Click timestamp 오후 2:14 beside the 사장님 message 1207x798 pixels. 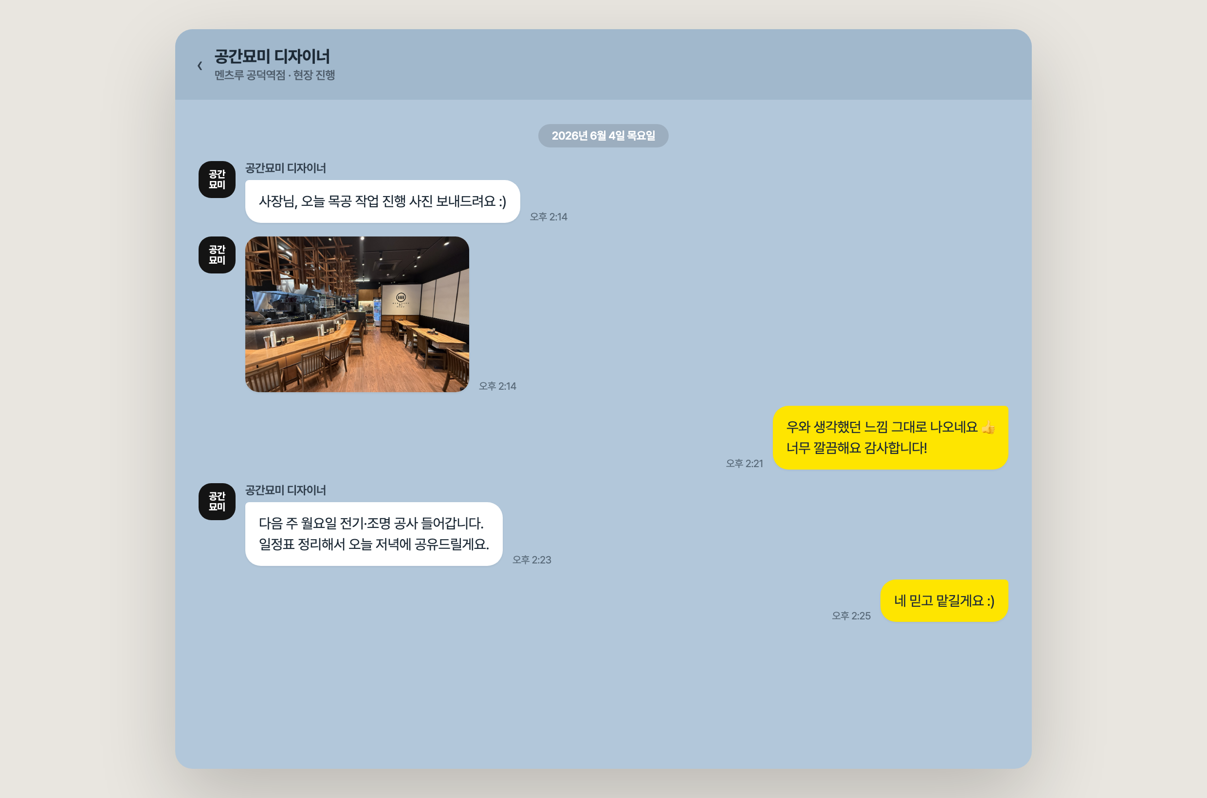point(549,217)
